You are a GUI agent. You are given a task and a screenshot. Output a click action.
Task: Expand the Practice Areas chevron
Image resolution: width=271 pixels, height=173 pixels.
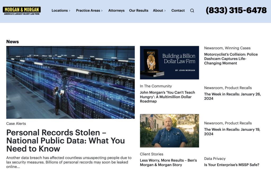[102, 11]
